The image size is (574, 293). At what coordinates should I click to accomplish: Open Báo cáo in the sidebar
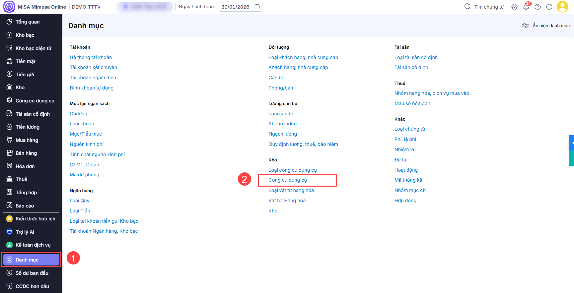tap(25, 206)
